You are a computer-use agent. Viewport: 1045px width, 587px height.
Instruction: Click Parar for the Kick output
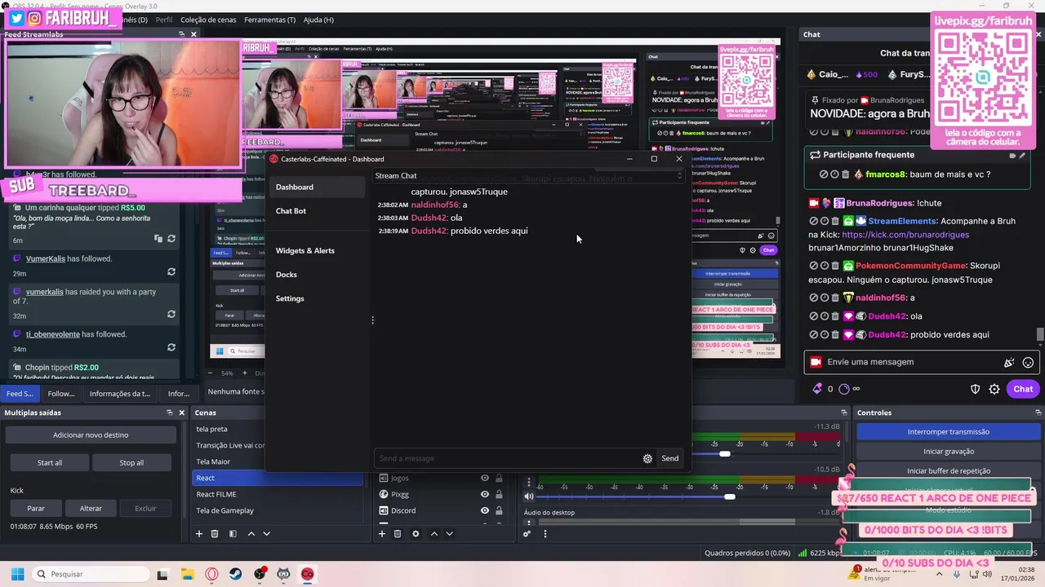36,509
